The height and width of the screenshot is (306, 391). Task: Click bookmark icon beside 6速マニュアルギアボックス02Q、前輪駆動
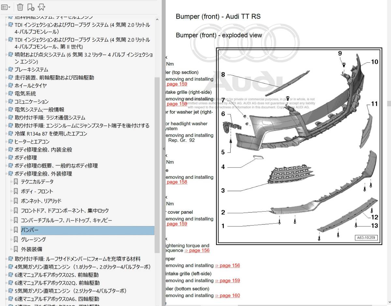point(11,283)
